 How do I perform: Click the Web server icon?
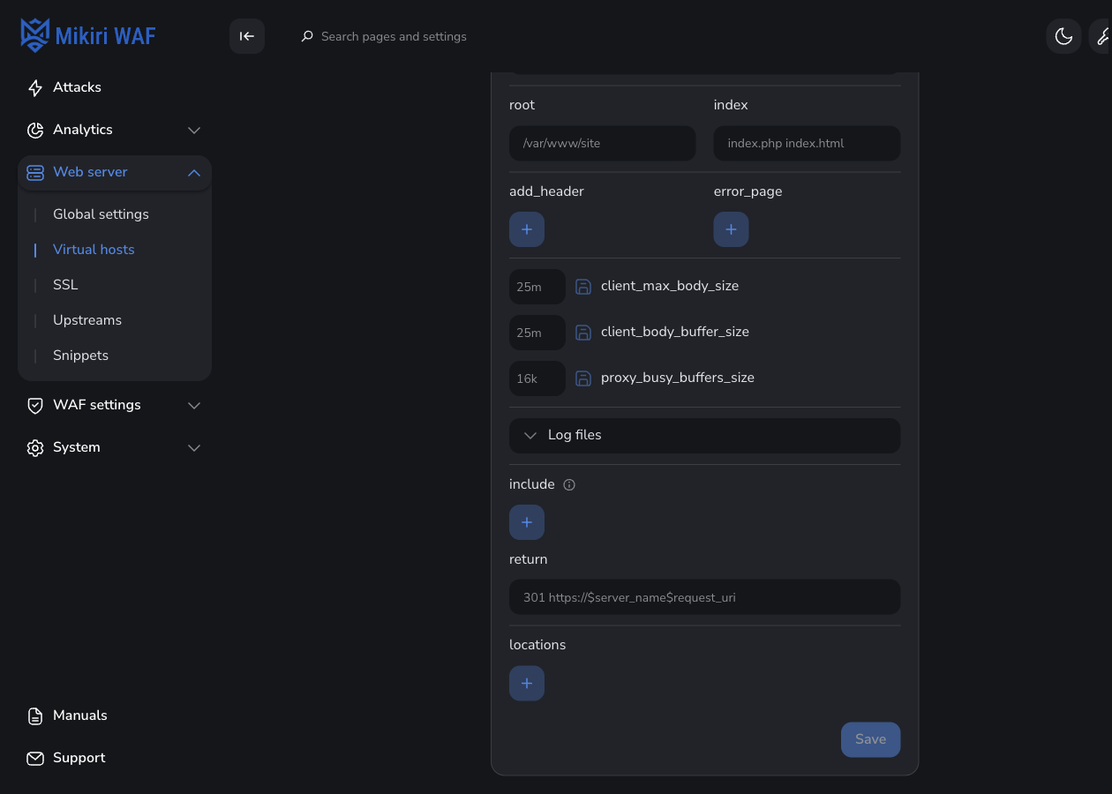pos(35,172)
